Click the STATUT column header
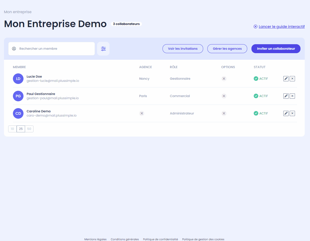The width and height of the screenshot is (310, 241). coord(260,67)
